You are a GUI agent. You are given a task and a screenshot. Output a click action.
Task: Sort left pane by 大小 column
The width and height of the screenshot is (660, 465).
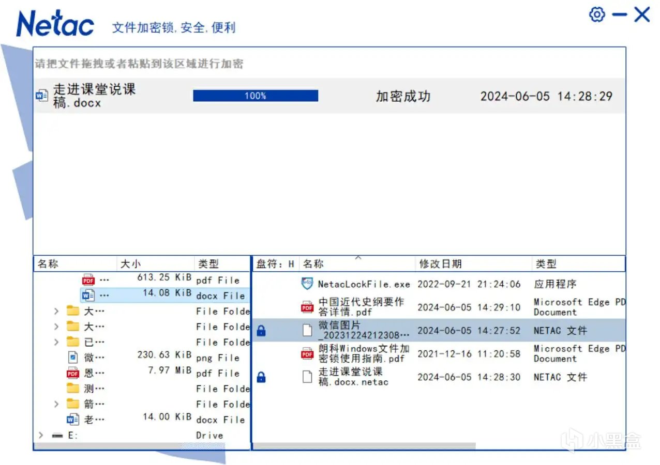[156, 264]
